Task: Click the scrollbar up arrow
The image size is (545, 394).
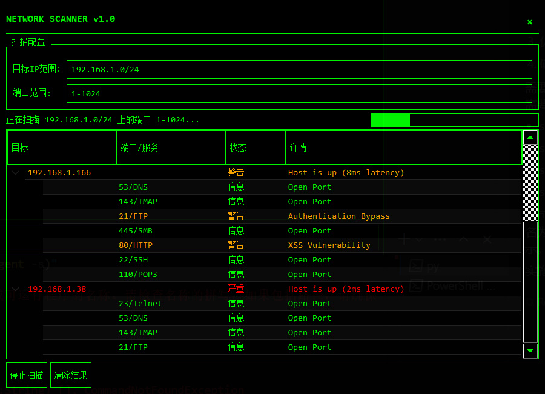Action: pos(530,138)
